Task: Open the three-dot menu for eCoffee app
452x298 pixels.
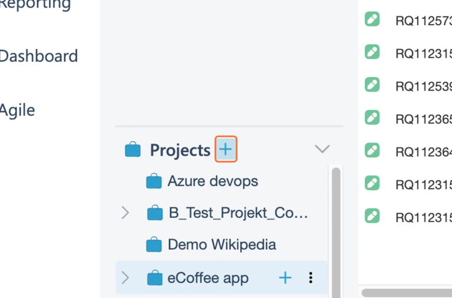Action: [x=311, y=278]
